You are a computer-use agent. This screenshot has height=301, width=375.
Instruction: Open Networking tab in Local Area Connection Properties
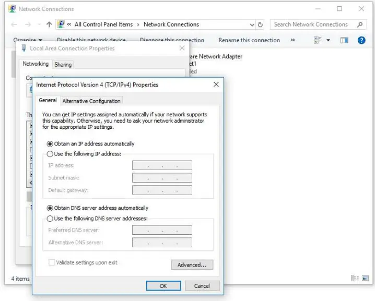pos(36,64)
